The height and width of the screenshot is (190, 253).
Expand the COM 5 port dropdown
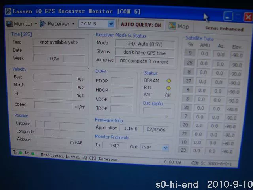tap(111, 24)
